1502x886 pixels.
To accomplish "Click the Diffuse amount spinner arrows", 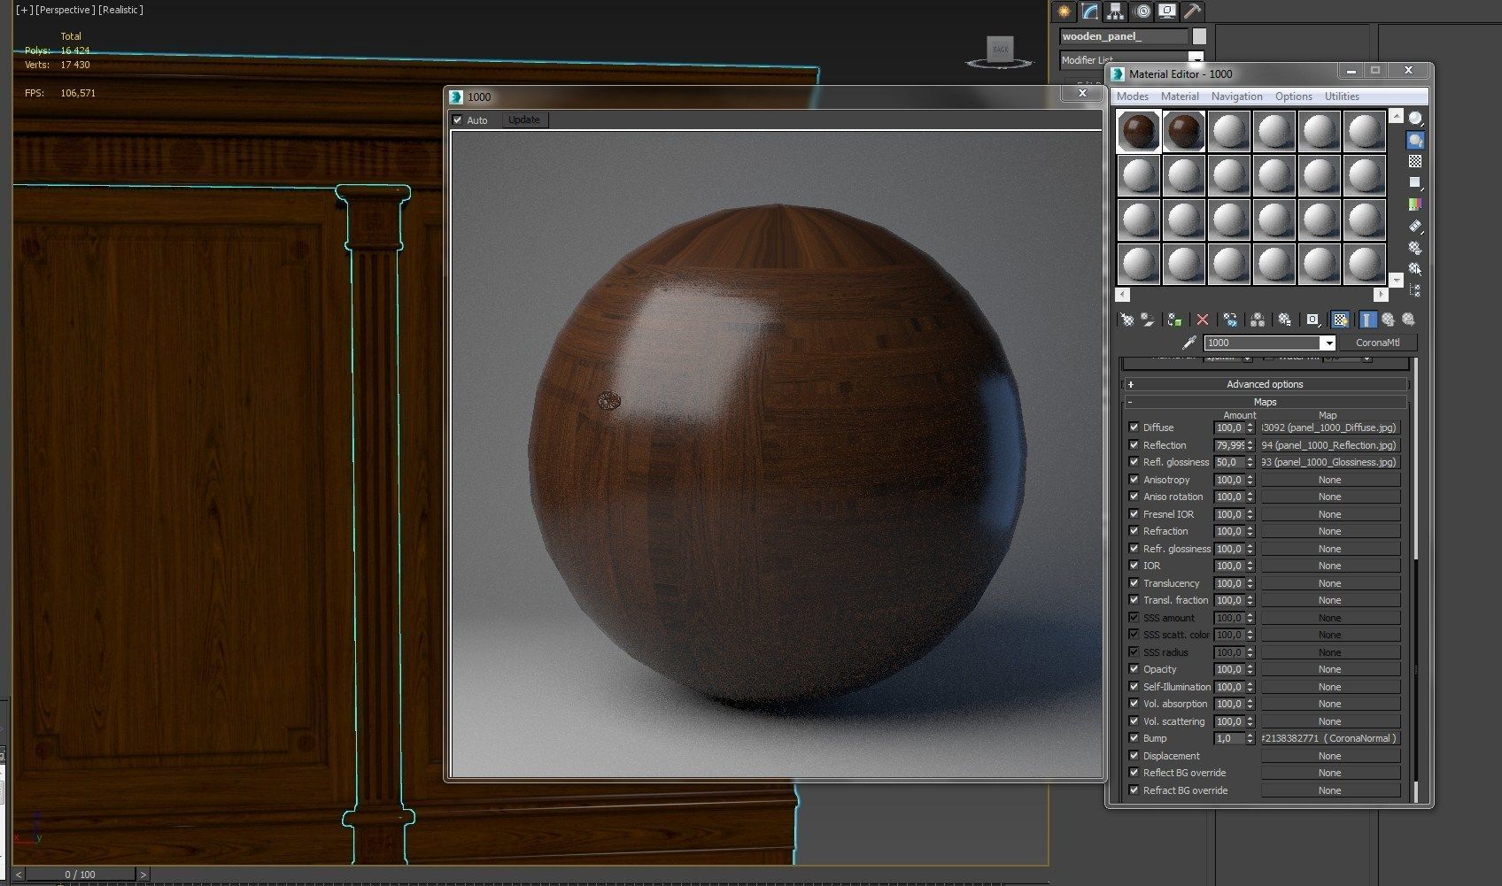I will (1250, 428).
